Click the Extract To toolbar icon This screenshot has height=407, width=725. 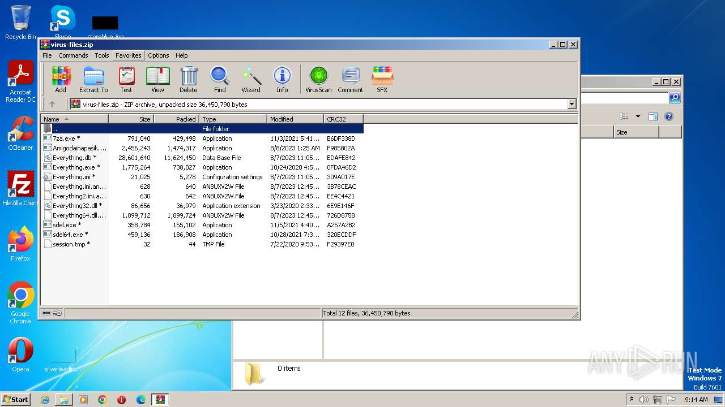pos(93,80)
